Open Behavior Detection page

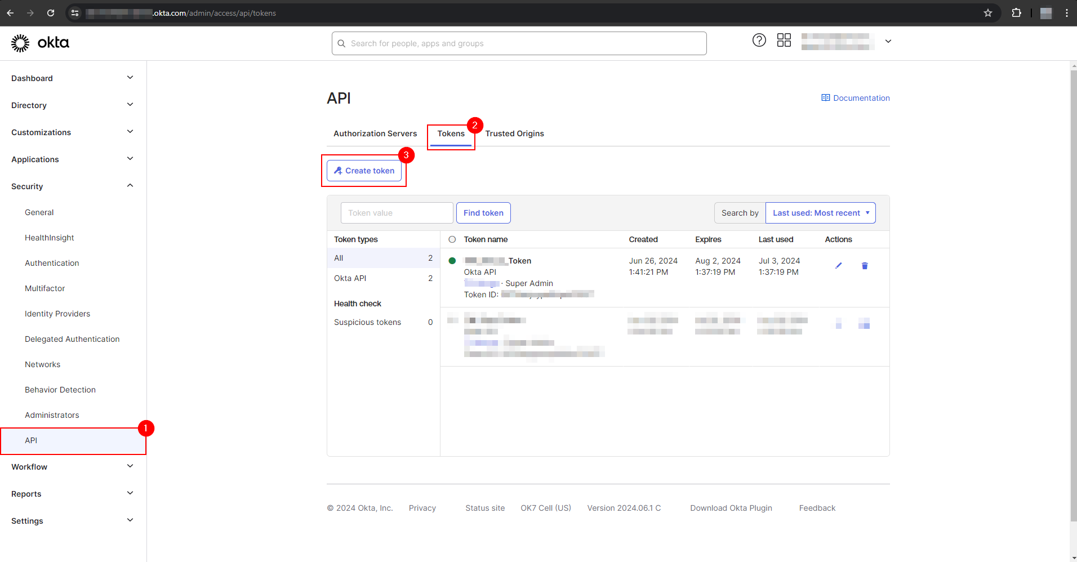[60, 390]
